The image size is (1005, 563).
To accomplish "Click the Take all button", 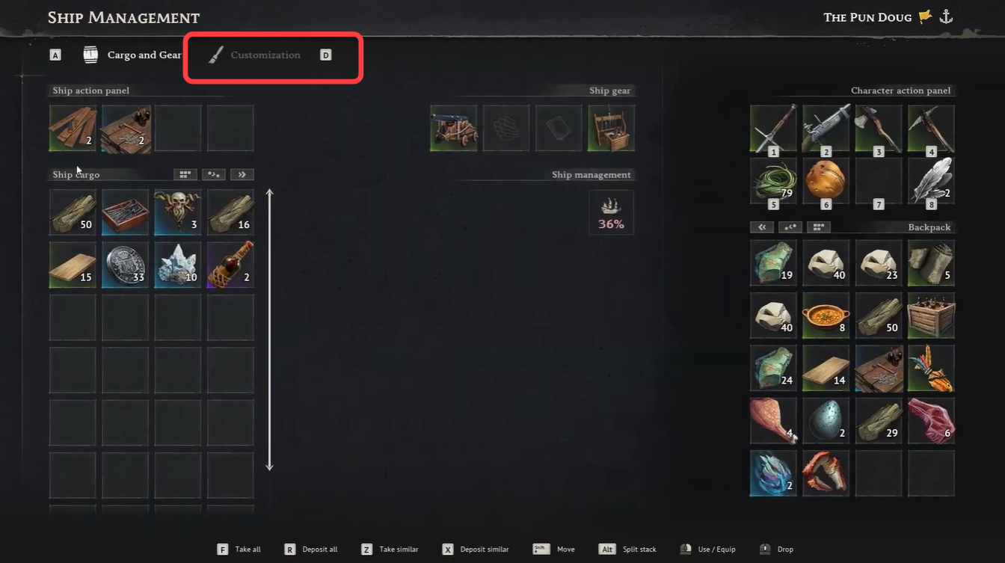I will pyautogui.click(x=239, y=550).
